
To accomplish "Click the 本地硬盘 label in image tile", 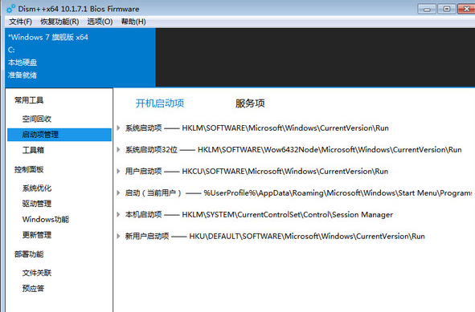I will [x=23, y=63].
